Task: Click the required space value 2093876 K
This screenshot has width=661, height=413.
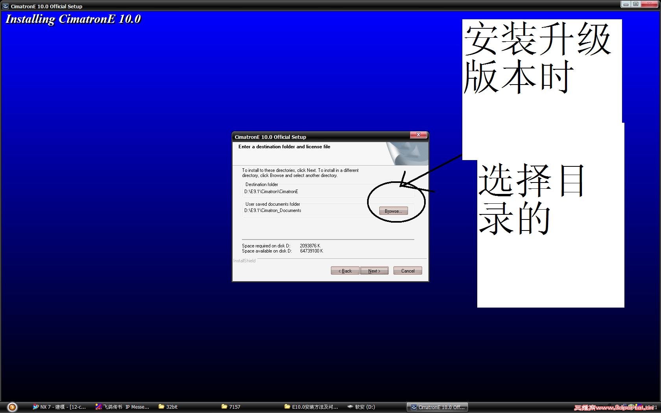Action: click(310, 246)
